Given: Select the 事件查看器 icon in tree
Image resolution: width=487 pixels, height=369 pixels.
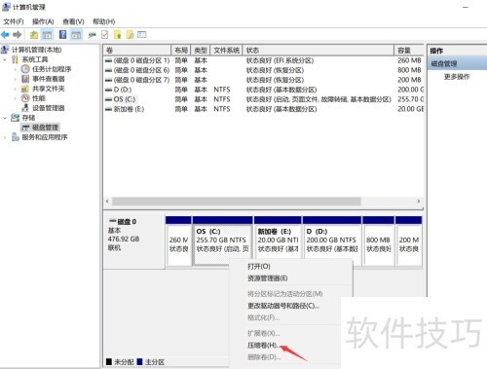Looking at the screenshot, I should tap(25, 79).
